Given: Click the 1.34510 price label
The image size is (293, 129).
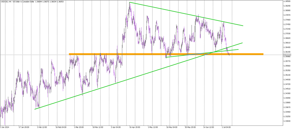Looking at the screenshot, I should 287,89.
